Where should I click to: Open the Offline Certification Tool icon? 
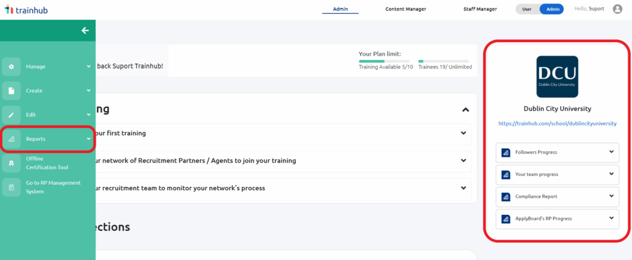(11, 163)
